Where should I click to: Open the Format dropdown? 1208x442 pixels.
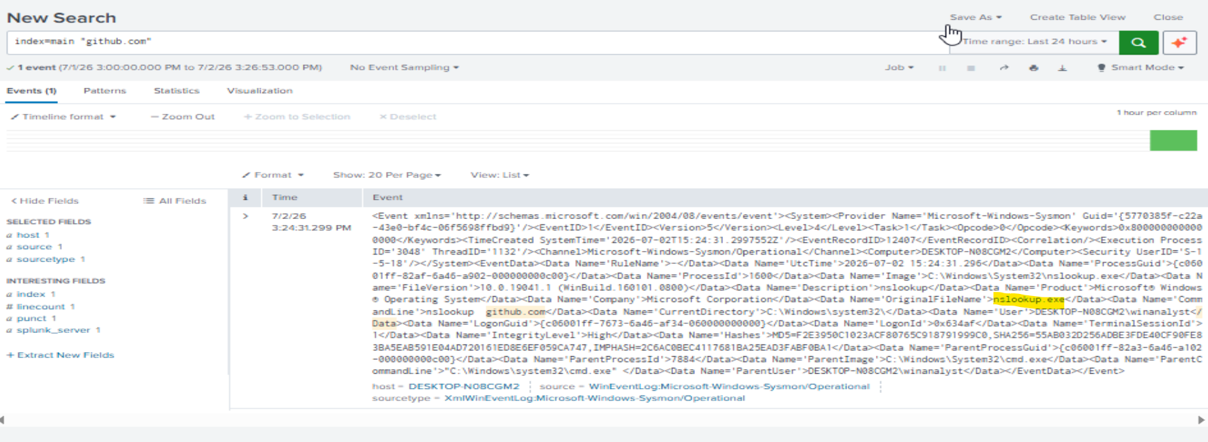coord(273,175)
